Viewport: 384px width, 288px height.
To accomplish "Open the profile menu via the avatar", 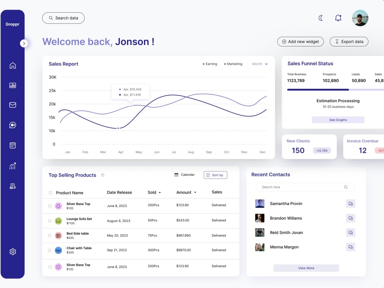I will (360, 18).
